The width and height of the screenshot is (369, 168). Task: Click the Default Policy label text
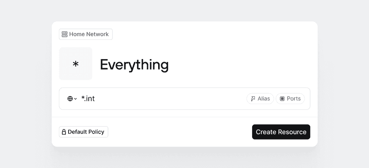[86, 132]
